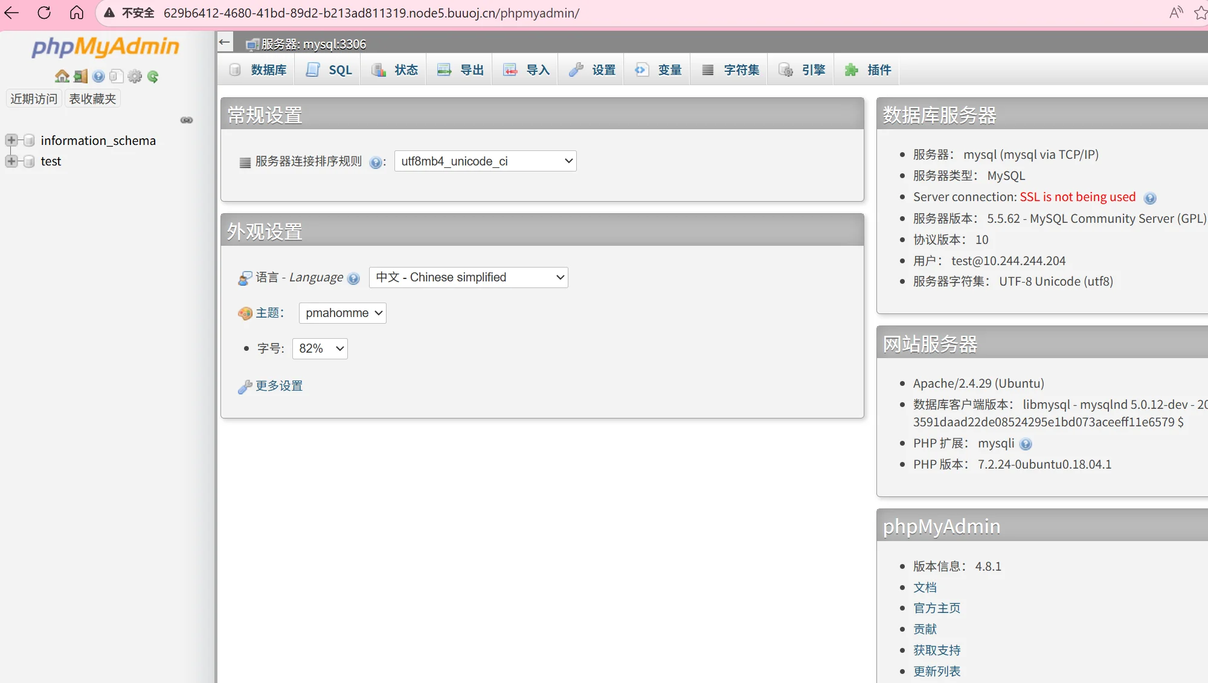Open the pmahomme theme dropdown
1208x683 pixels.
342,313
